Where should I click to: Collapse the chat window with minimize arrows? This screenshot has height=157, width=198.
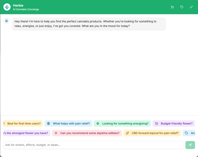pos(191,7)
